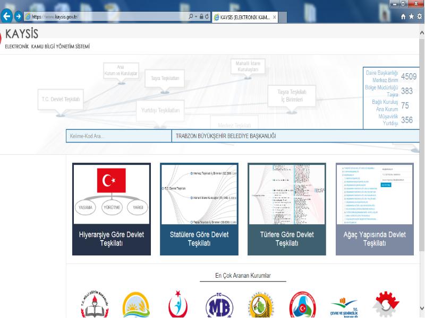Open the red crescent health ministry logo
Screen dimensions: 425x318
pyautogui.click(x=178, y=304)
